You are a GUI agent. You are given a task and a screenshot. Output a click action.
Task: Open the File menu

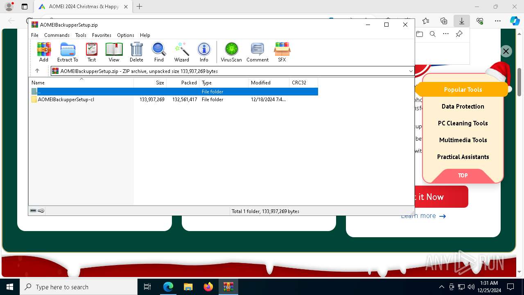pos(35,35)
